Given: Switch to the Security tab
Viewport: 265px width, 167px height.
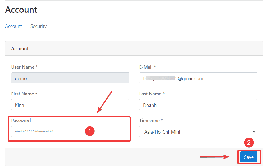Looking at the screenshot, I should pos(38,26).
